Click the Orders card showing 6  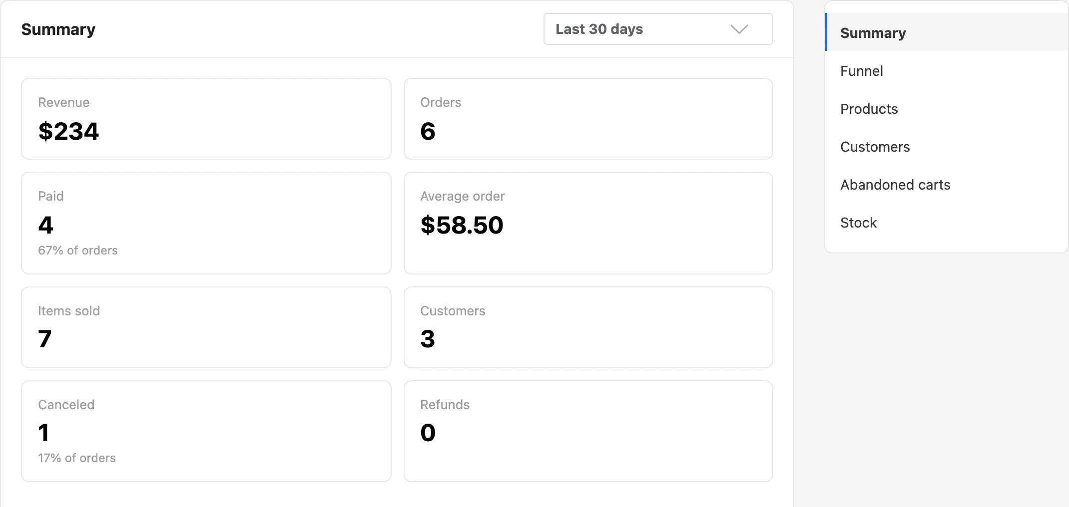coord(588,119)
